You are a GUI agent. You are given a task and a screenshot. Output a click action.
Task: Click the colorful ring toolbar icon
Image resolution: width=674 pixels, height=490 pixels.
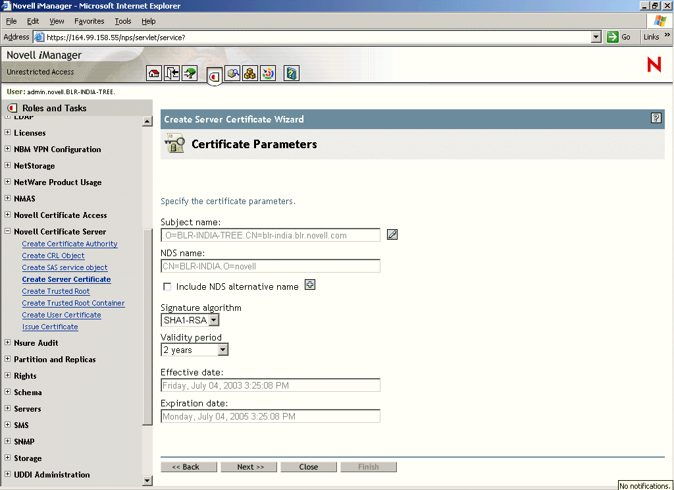point(268,74)
